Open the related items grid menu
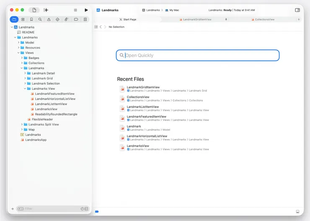 click(96, 27)
